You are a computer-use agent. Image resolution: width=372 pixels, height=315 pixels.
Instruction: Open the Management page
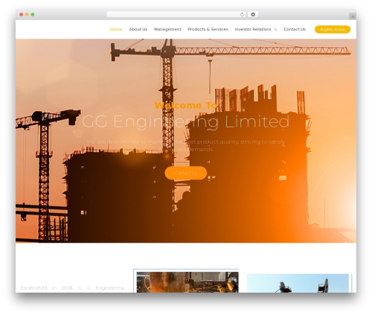point(167,29)
